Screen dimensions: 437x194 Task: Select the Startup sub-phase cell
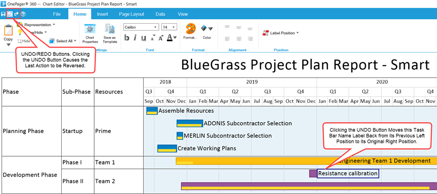coord(78,131)
